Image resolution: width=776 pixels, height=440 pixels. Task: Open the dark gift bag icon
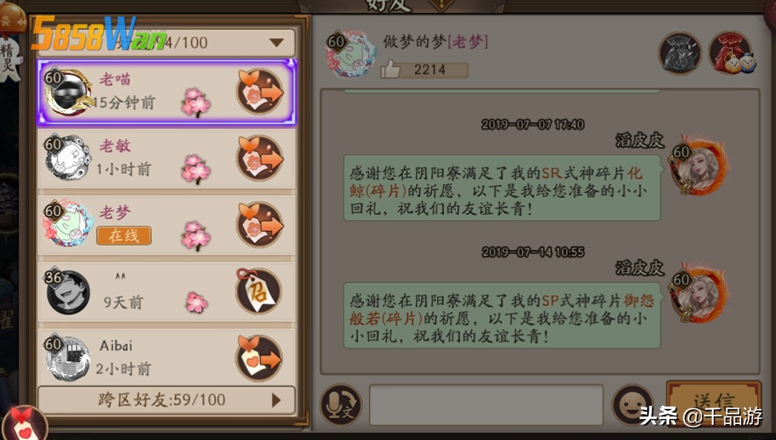point(680,53)
